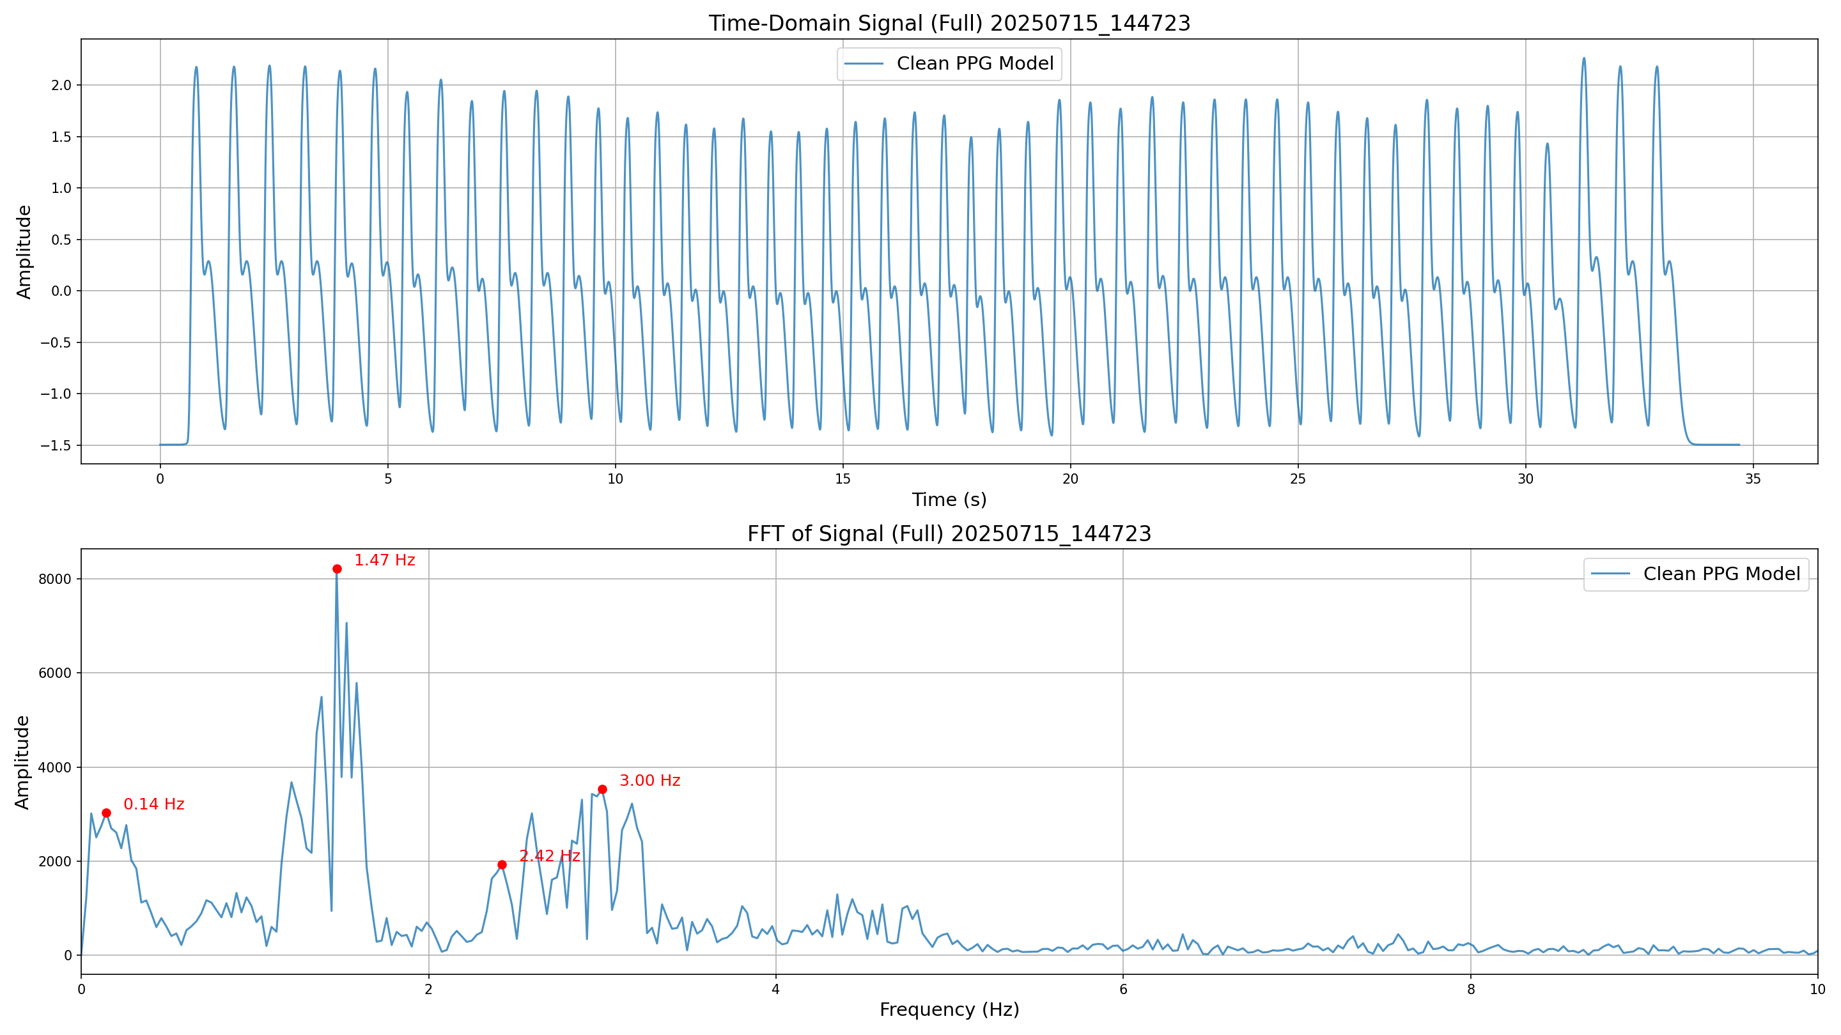1841x1035 pixels.
Task: Click the 3.00 Hz annotation label
Action: tap(649, 781)
